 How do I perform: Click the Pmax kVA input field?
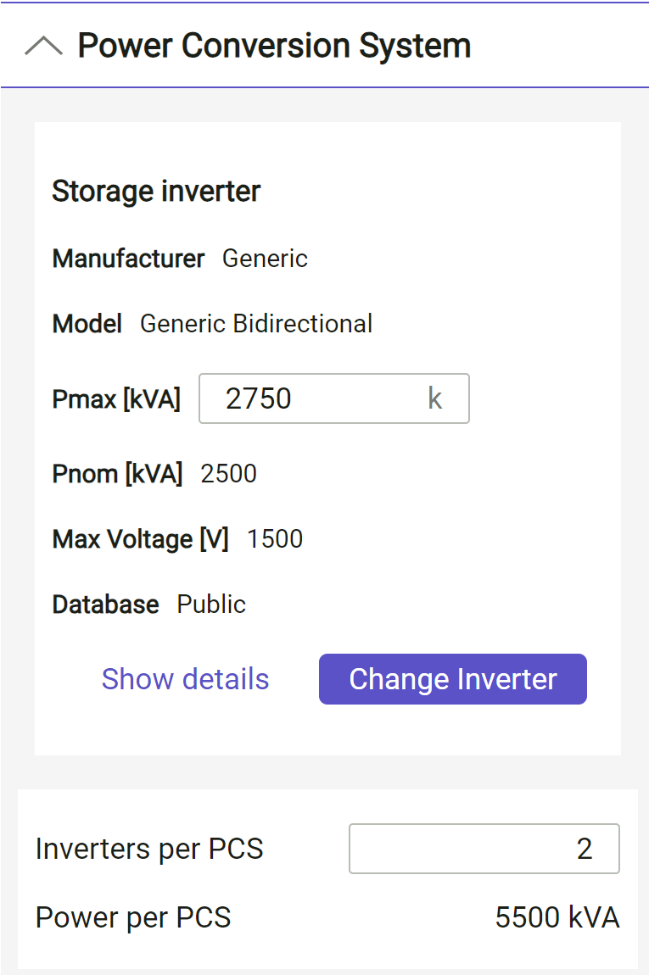(x=314, y=398)
